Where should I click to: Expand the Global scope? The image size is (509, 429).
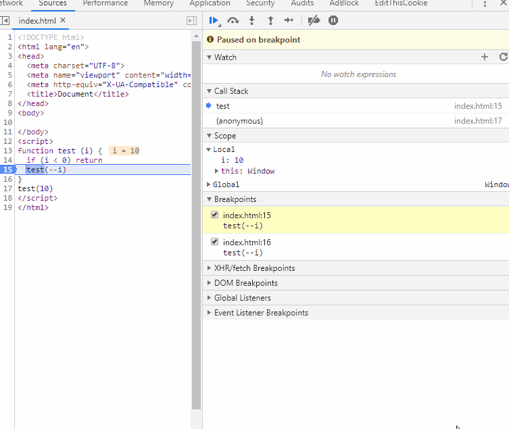coord(209,184)
